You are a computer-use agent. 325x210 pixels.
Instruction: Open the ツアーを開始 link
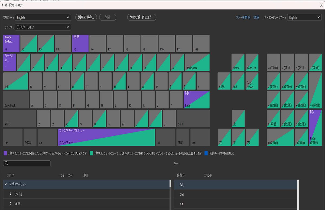pyautogui.click(x=243, y=17)
